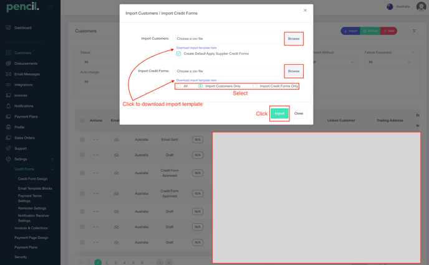Click the green Import button in the dialog

pos(279,113)
